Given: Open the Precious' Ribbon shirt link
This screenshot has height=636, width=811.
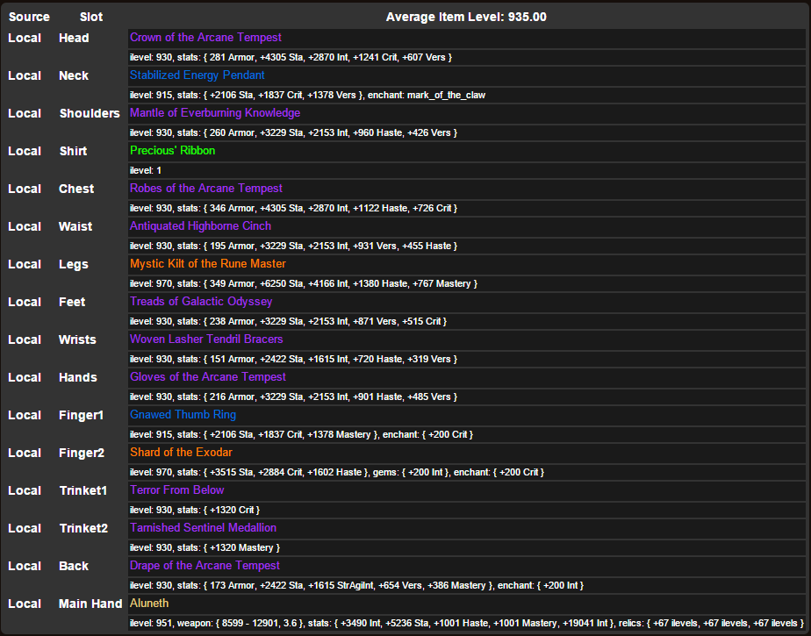Looking at the screenshot, I should tap(172, 151).
